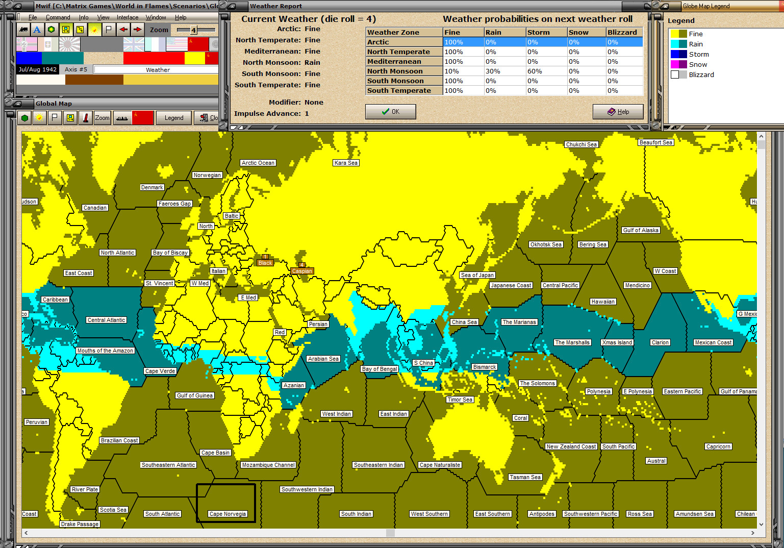Click the red factory stack icon in Global Map toolbar
This screenshot has height=548, width=784.
(85, 118)
